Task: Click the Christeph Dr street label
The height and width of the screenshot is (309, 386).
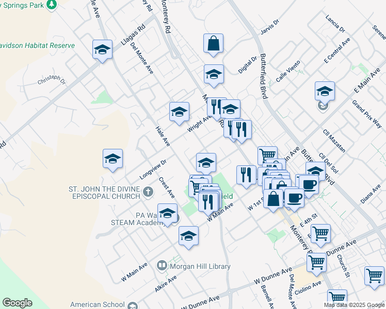Action: [52, 80]
